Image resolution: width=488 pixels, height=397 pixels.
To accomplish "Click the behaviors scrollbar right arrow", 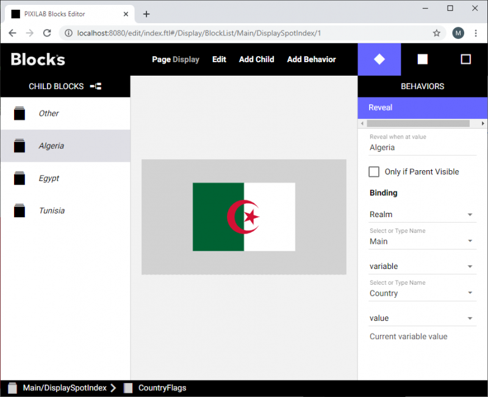I will (483, 124).
